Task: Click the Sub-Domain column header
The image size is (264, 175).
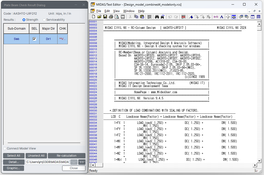Action: tap(16, 29)
